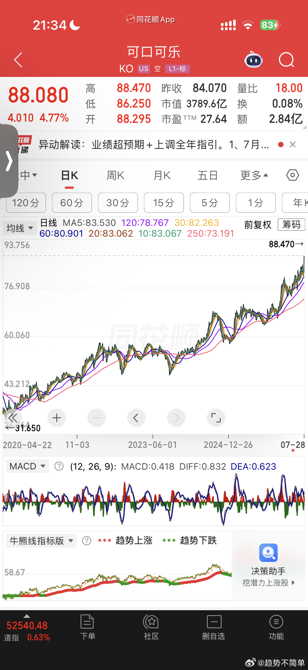Expand the 更多 periods menu

tap(254, 176)
